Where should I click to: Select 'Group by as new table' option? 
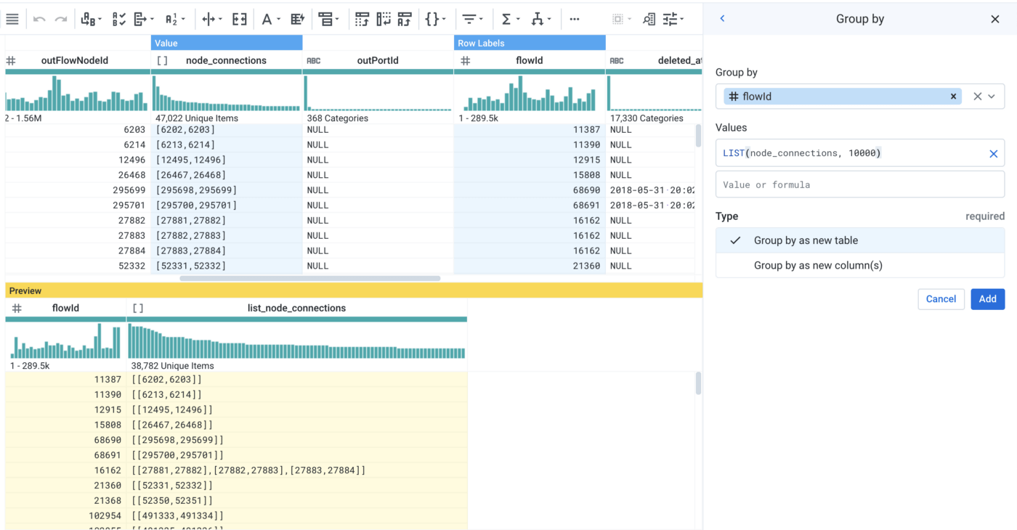[860, 240]
